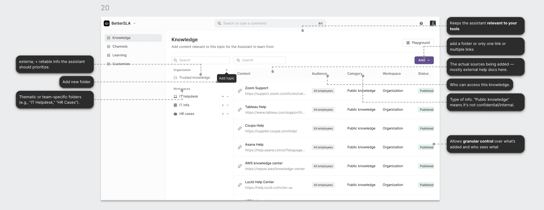Open the BetterSLA workspace dropdown
Screen dimensions: 544x210
click(x=135, y=23)
